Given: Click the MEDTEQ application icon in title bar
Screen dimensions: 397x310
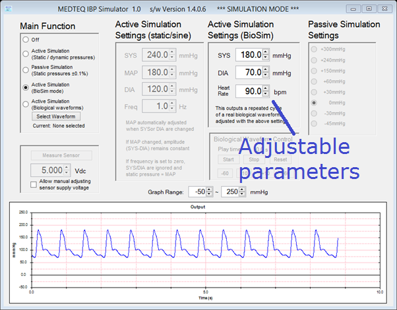Looking at the screenshot, I should coord(9,9).
